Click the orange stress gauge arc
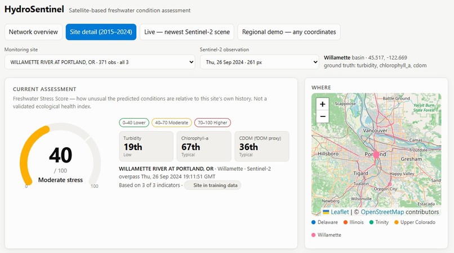454x253 pixels. 25,150
